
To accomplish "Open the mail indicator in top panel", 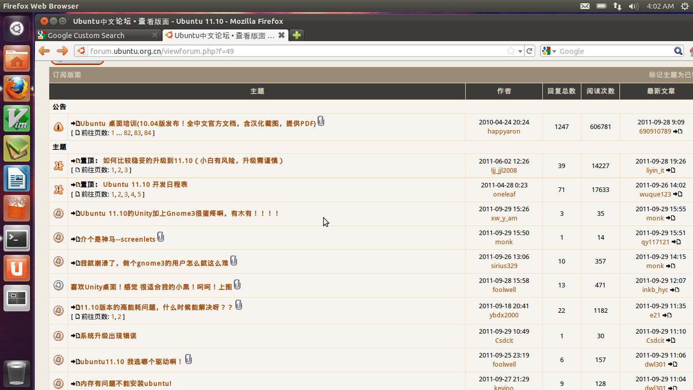I will pyautogui.click(x=585, y=6).
